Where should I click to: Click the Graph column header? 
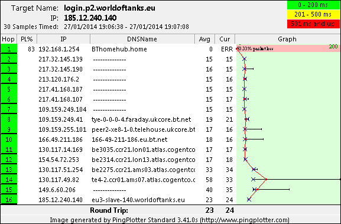coord(287,39)
